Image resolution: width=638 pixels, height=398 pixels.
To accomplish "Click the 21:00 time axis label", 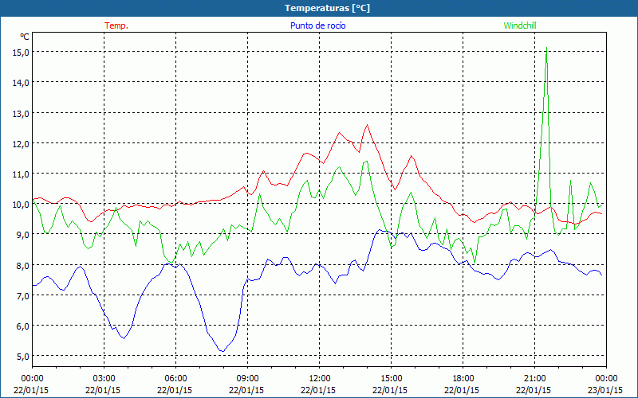I will [534, 379].
